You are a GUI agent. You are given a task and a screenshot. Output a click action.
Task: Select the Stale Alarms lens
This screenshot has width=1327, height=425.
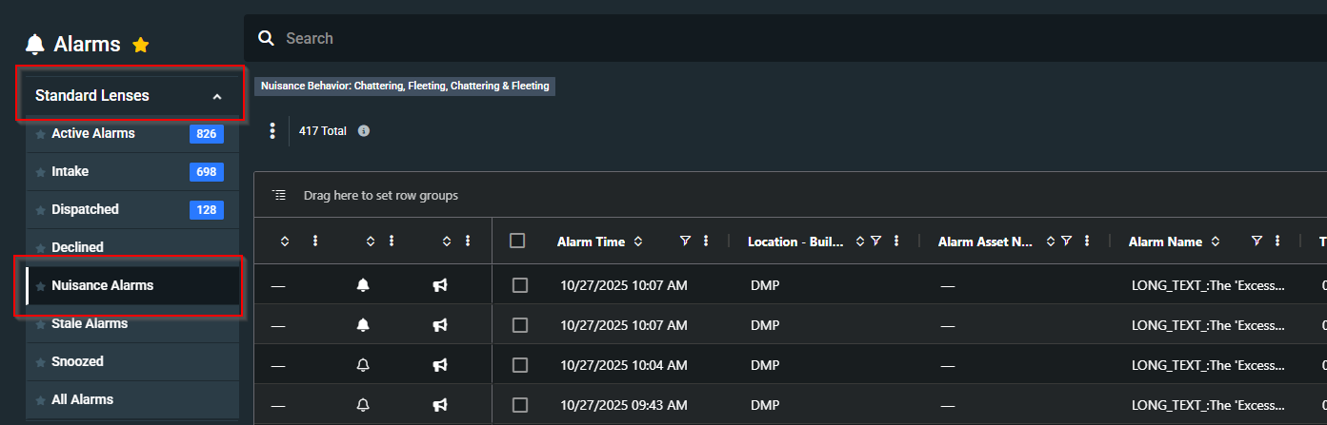point(90,324)
